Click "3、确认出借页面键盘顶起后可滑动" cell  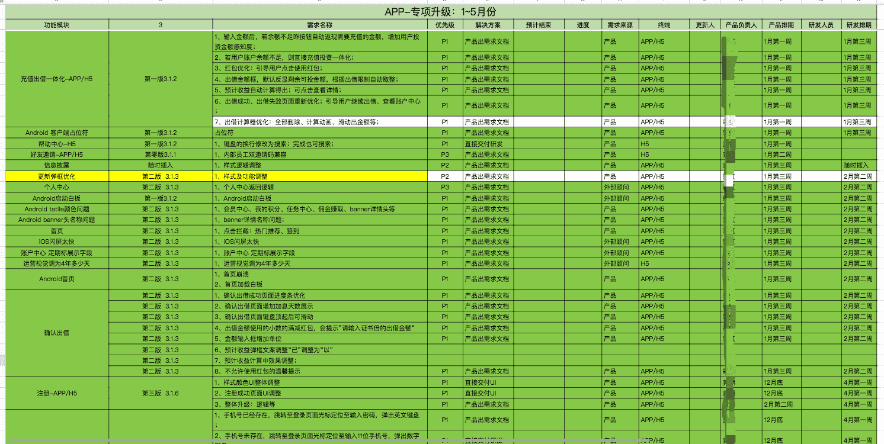point(320,317)
